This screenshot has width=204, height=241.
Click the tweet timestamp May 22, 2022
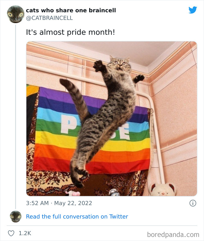pos(59,203)
